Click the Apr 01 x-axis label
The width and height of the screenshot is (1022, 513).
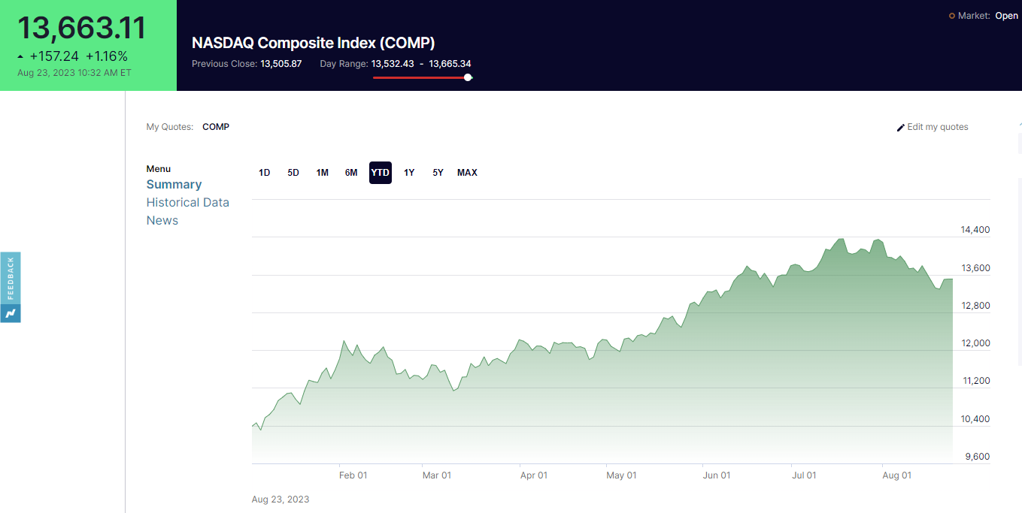(534, 475)
